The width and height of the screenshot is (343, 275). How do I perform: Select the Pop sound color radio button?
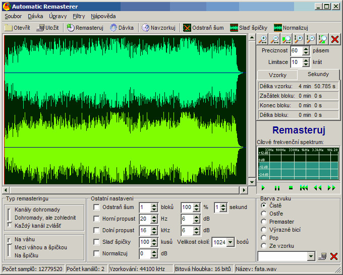click(264, 238)
